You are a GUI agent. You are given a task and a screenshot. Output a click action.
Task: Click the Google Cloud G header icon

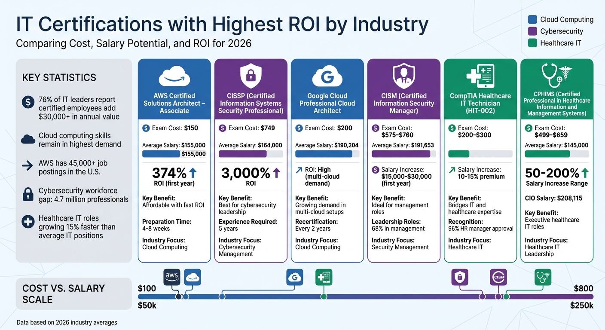(327, 77)
